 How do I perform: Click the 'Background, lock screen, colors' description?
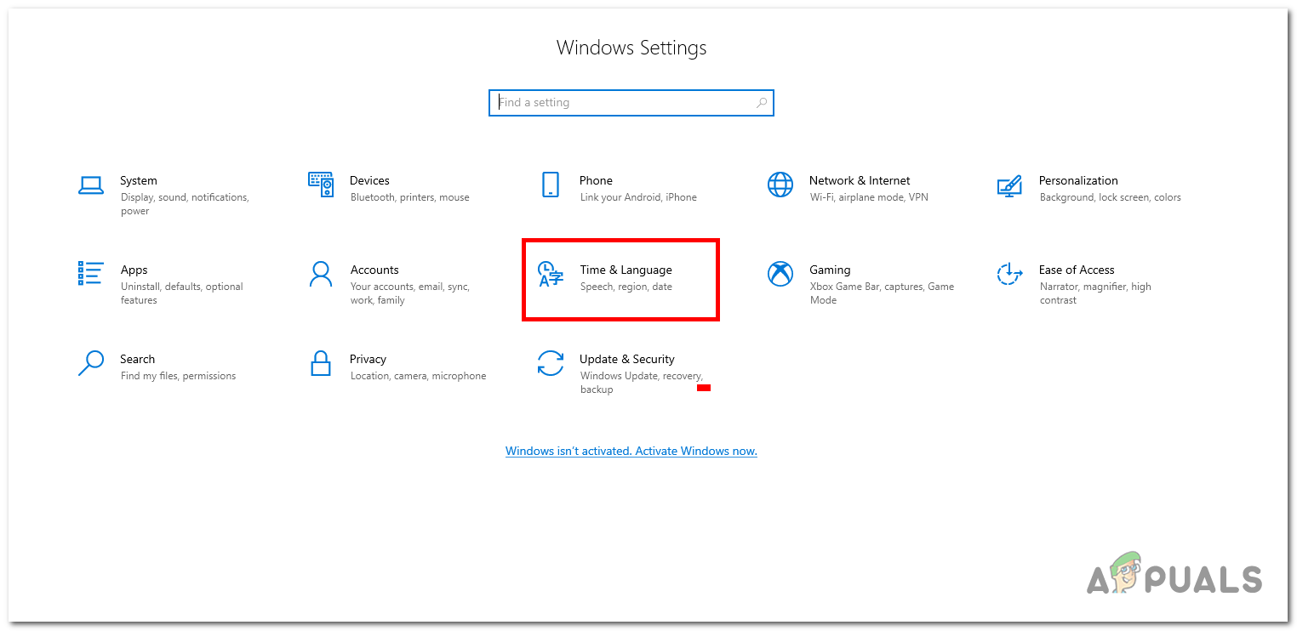(x=1111, y=197)
